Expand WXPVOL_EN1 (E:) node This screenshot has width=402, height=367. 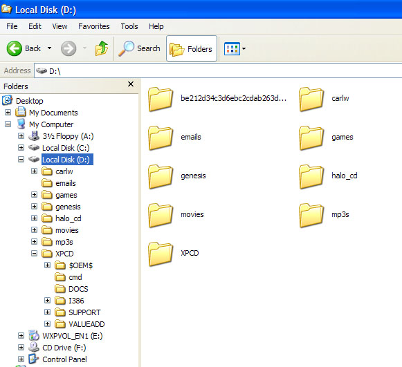click(x=21, y=335)
